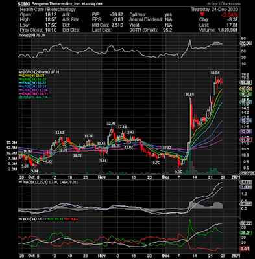Select the Thursday 24-Dec-2020 date
The width and height of the screenshot is (255, 259).
(x=214, y=10)
